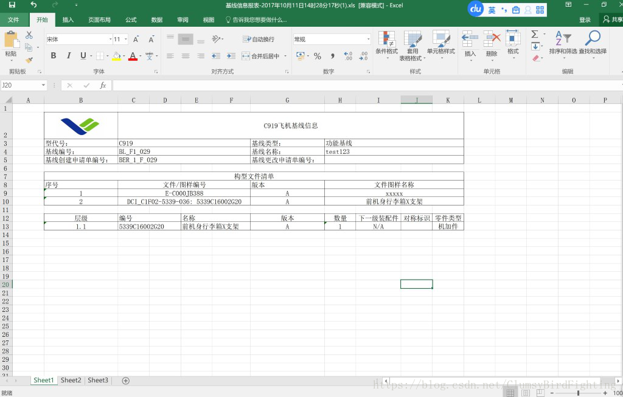
Task: Switch to the 插入 ribbon tab
Action: pos(68,20)
